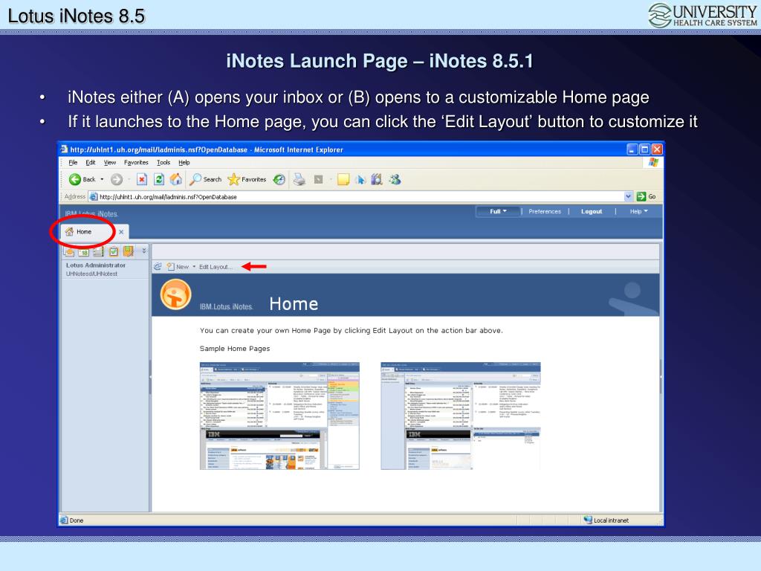This screenshot has width=761, height=571.
Task: Open the View menu
Action: pos(110,163)
